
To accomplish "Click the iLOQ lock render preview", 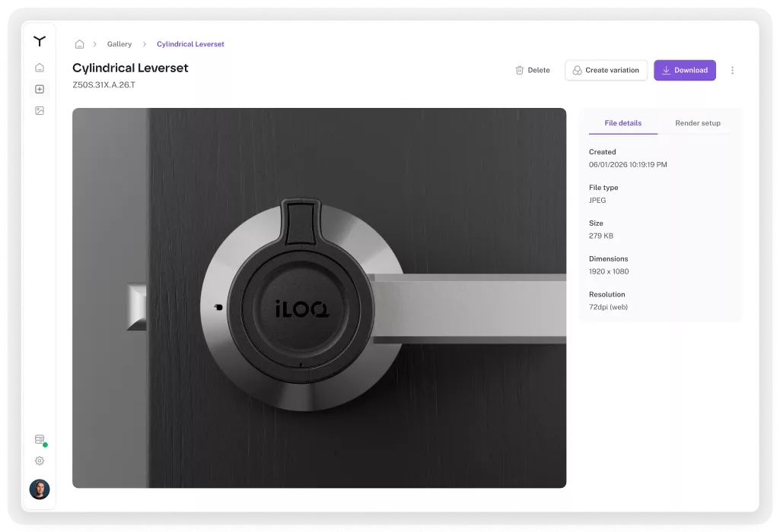I will [x=319, y=298].
